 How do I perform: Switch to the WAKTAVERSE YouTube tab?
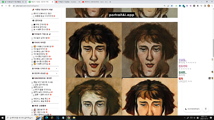[x=94, y=2]
